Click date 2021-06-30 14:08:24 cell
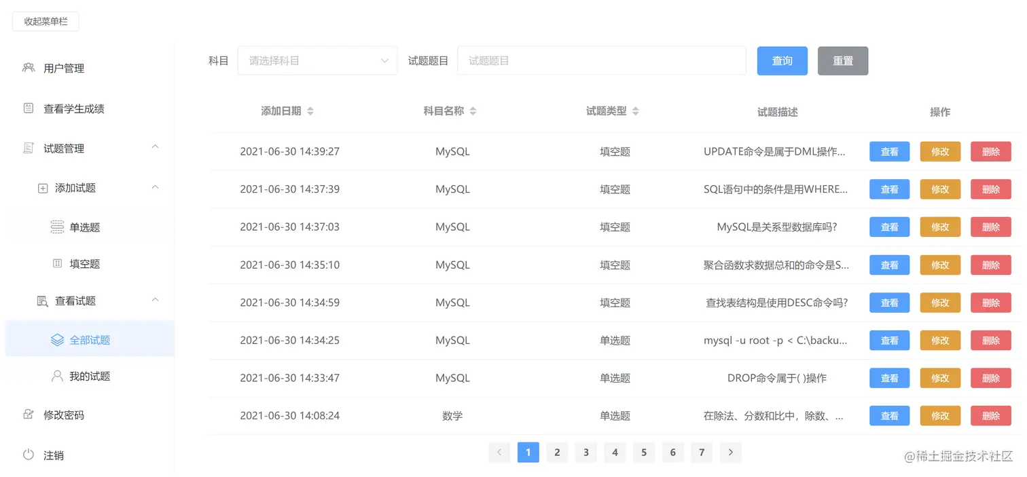Screen dimensions: 1027x477 tap(290, 415)
